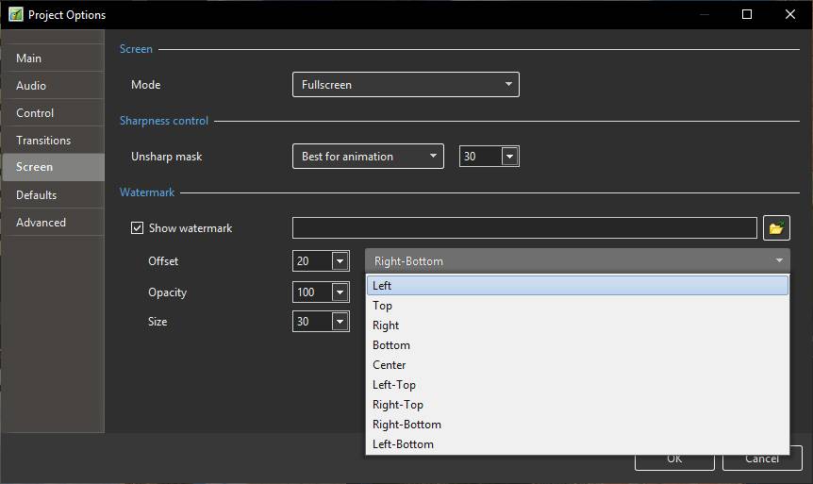Expand the Opacity value dropdown arrow

tap(340, 292)
